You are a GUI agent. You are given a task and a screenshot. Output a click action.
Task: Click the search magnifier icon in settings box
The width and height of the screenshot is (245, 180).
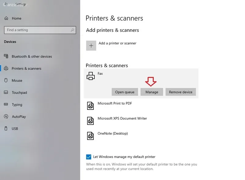click(72, 30)
